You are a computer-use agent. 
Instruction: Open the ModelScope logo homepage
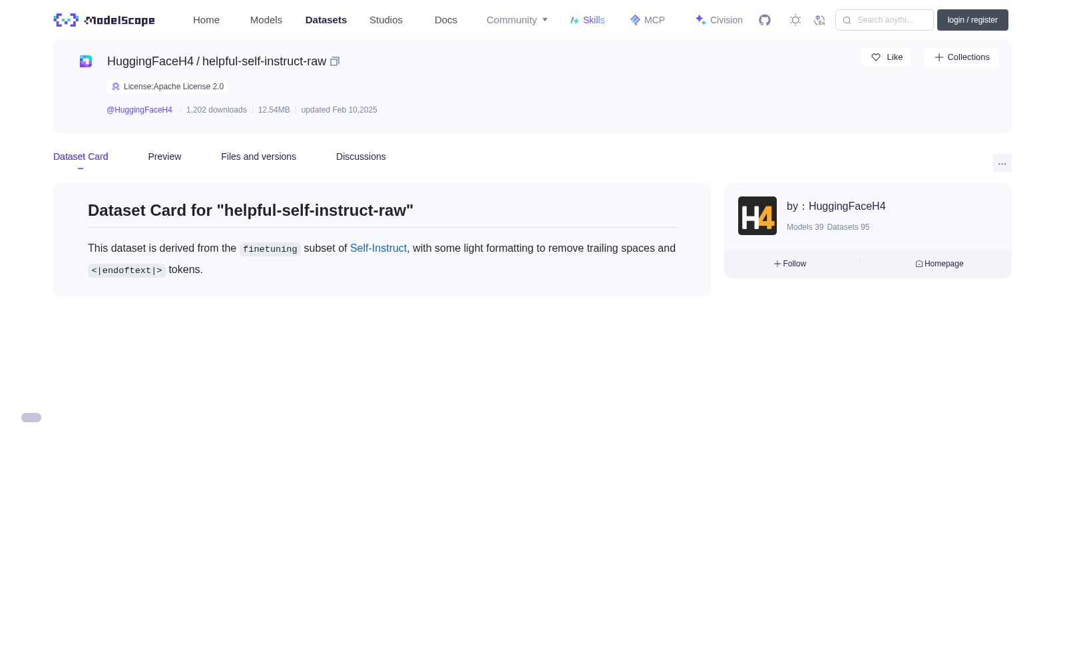click(105, 20)
